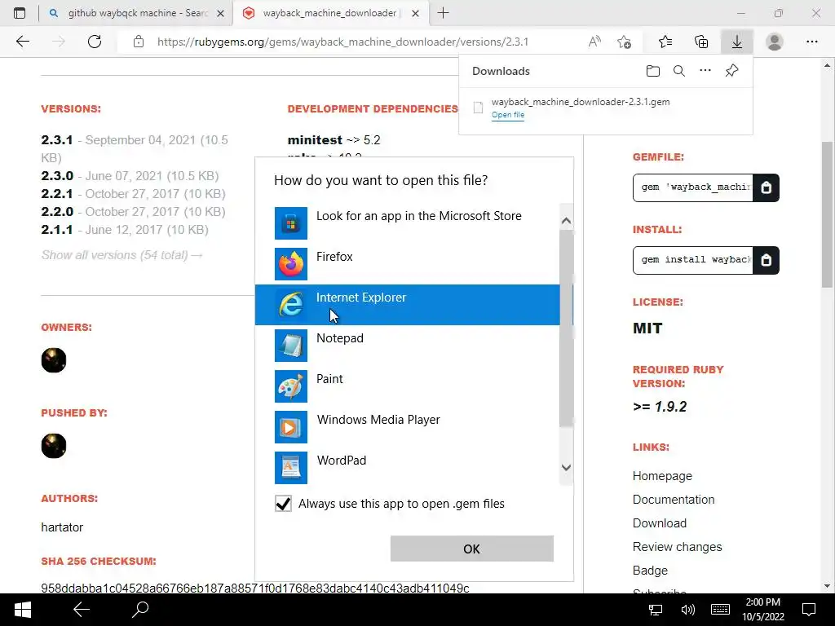Open version 2.1.1 link
Image resolution: width=835 pixels, height=626 pixels.
click(57, 230)
